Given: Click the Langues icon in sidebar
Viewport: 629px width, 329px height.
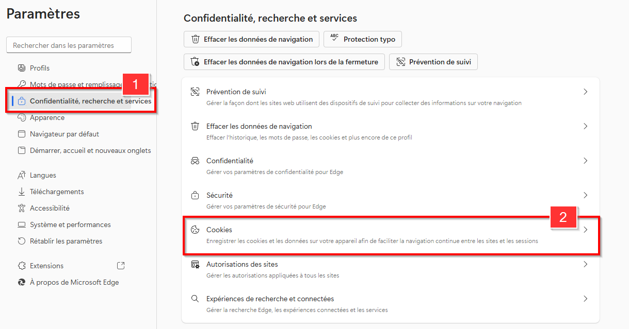Looking at the screenshot, I should pyautogui.click(x=22, y=175).
